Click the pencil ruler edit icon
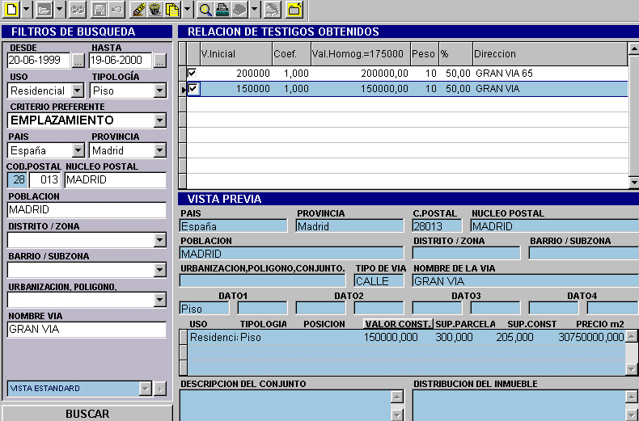Screen dimensions: 639x421 [138, 10]
